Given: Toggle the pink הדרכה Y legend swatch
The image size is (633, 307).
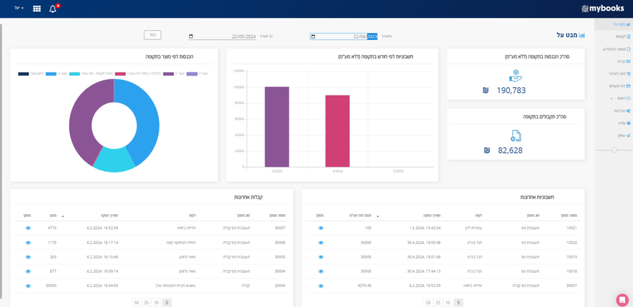Looking at the screenshot, I should [121, 74].
